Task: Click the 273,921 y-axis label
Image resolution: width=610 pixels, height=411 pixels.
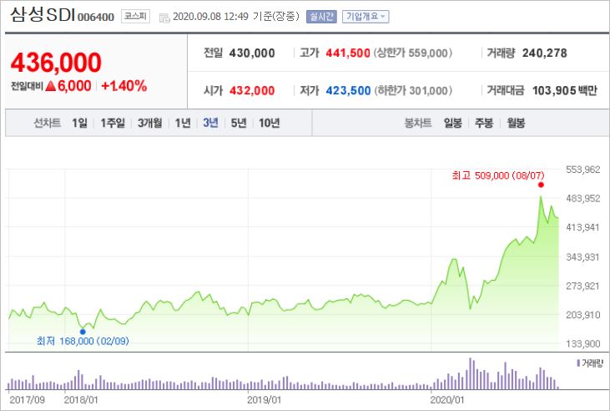Action: (x=582, y=286)
